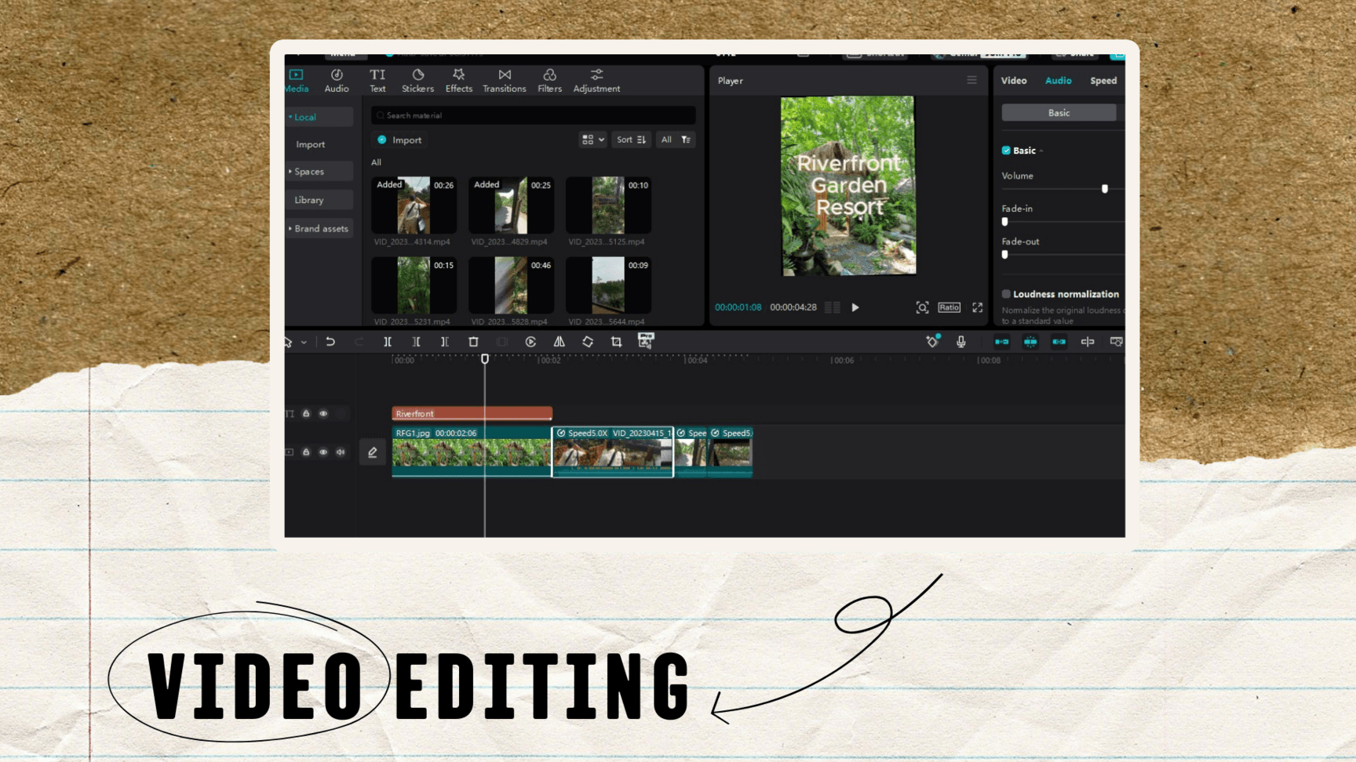Open the grid view layout dropdown
The image size is (1356, 762).
point(592,140)
